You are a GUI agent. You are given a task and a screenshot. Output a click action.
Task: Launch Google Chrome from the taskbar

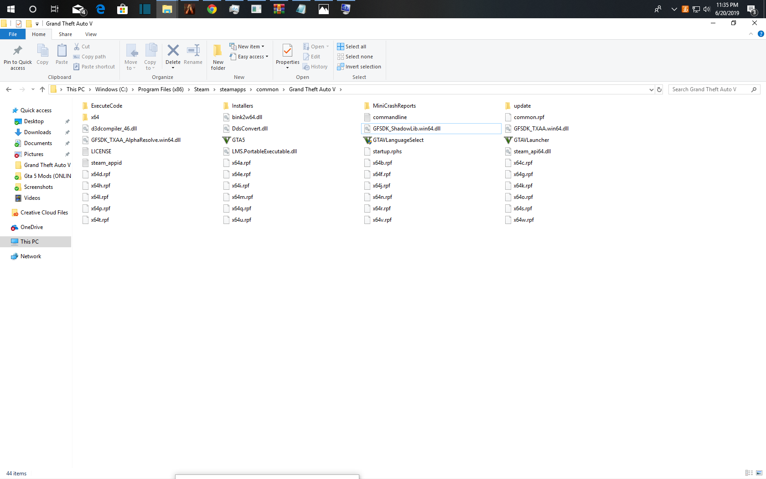click(x=212, y=9)
